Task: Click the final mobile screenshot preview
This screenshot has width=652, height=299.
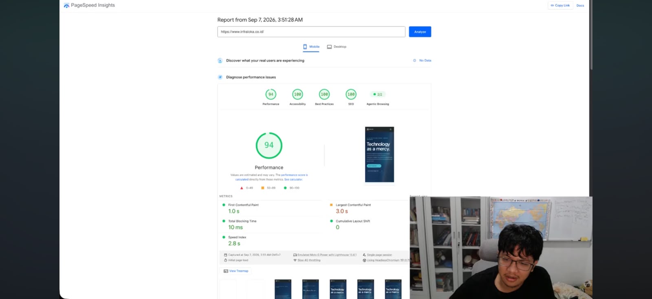Action: pyautogui.click(x=379, y=154)
